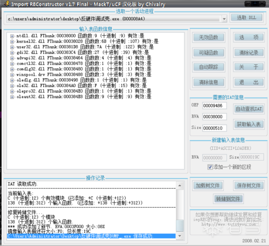Open the active process dropdown list

(x=224, y=19)
